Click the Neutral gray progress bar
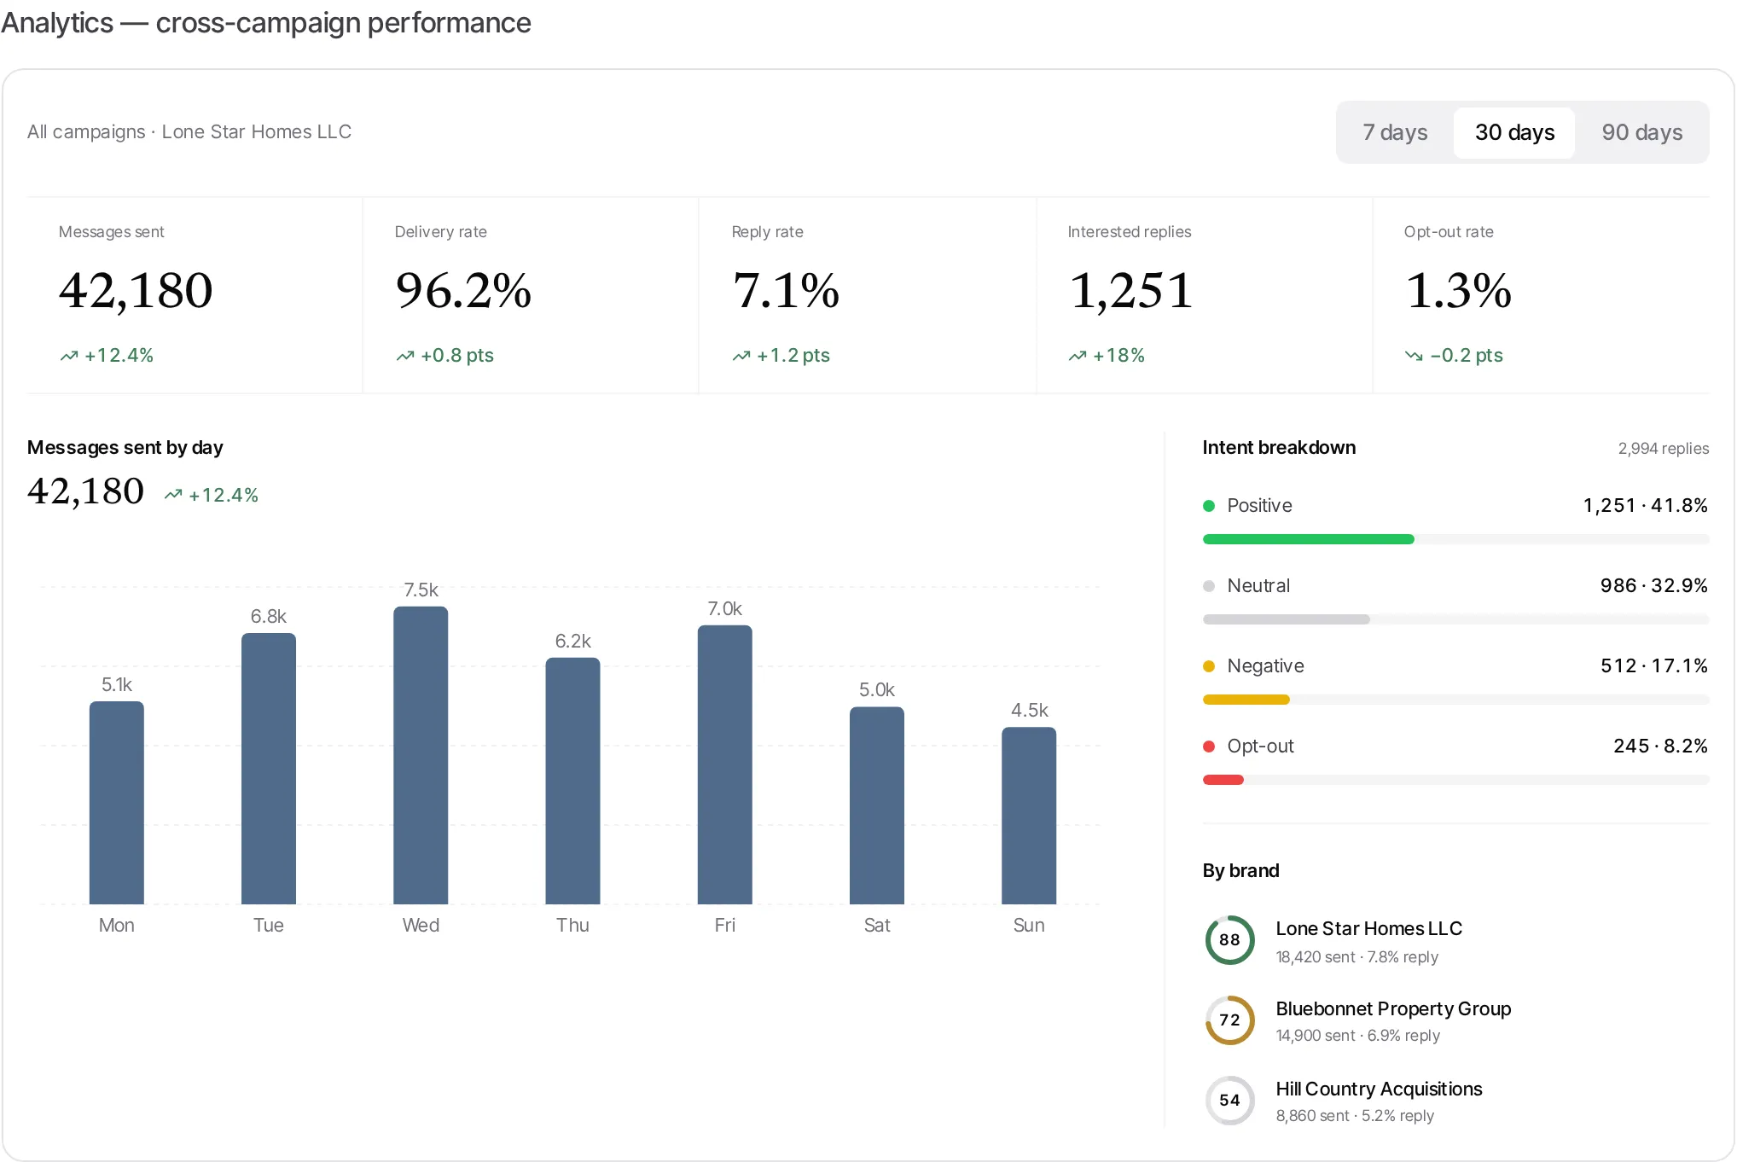 (x=1286, y=619)
